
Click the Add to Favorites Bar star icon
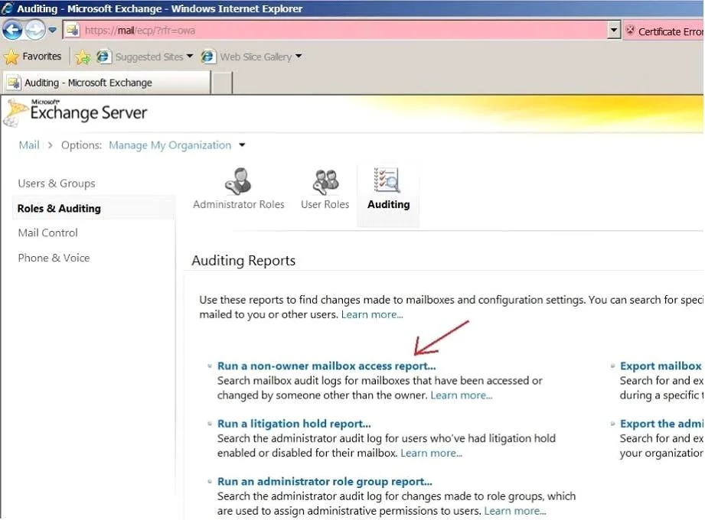[83, 57]
